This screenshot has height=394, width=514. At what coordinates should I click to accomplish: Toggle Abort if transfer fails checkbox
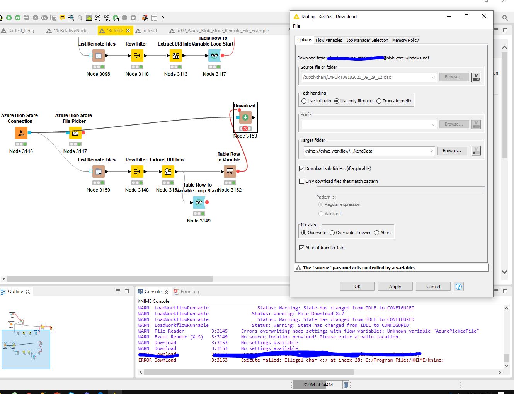(x=302, y=248)
